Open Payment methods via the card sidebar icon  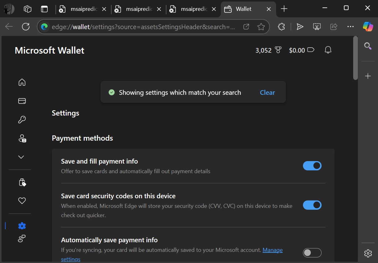tap(22, 101)
